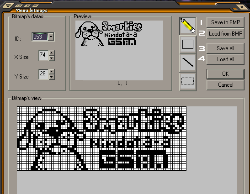Image resolution: width=250 pixels, height=194 pixels.
Task: Select the rectangle drawing tool
Action: [188, 44]
